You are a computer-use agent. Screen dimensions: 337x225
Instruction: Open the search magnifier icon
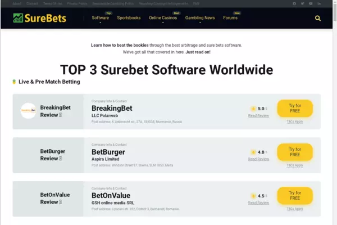coord(318,18)
